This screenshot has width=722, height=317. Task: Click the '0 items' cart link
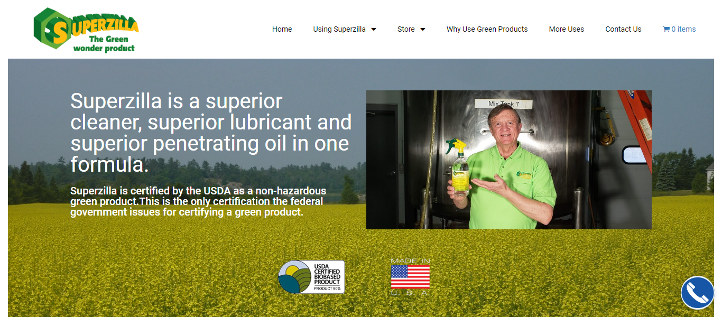[x=683, y=30]
